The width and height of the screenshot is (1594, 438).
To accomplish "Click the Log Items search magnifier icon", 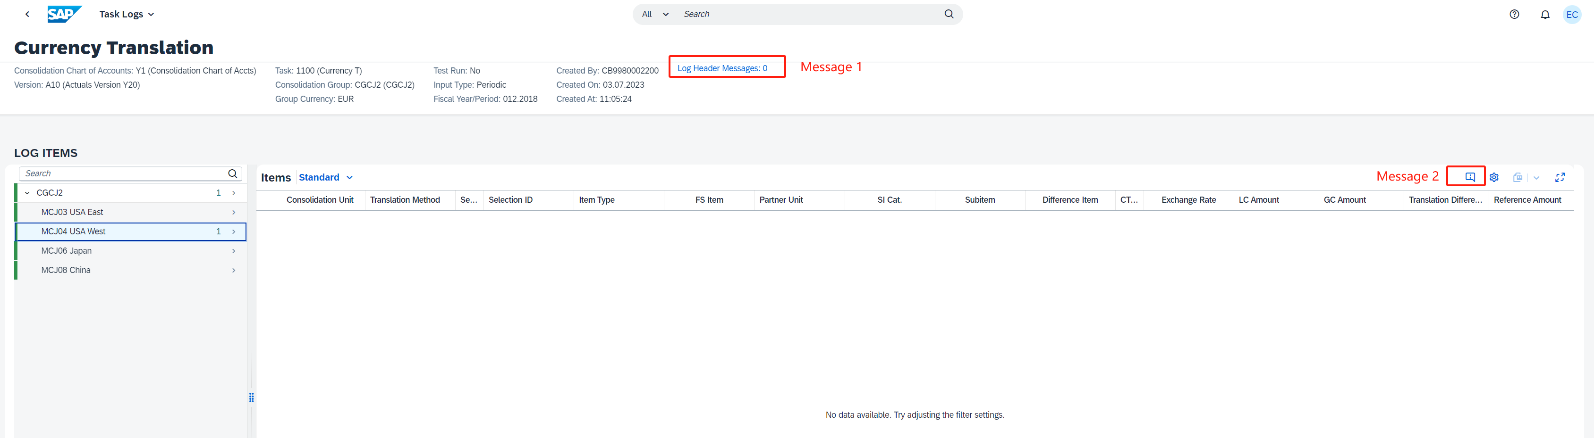I will click(233, 174).
